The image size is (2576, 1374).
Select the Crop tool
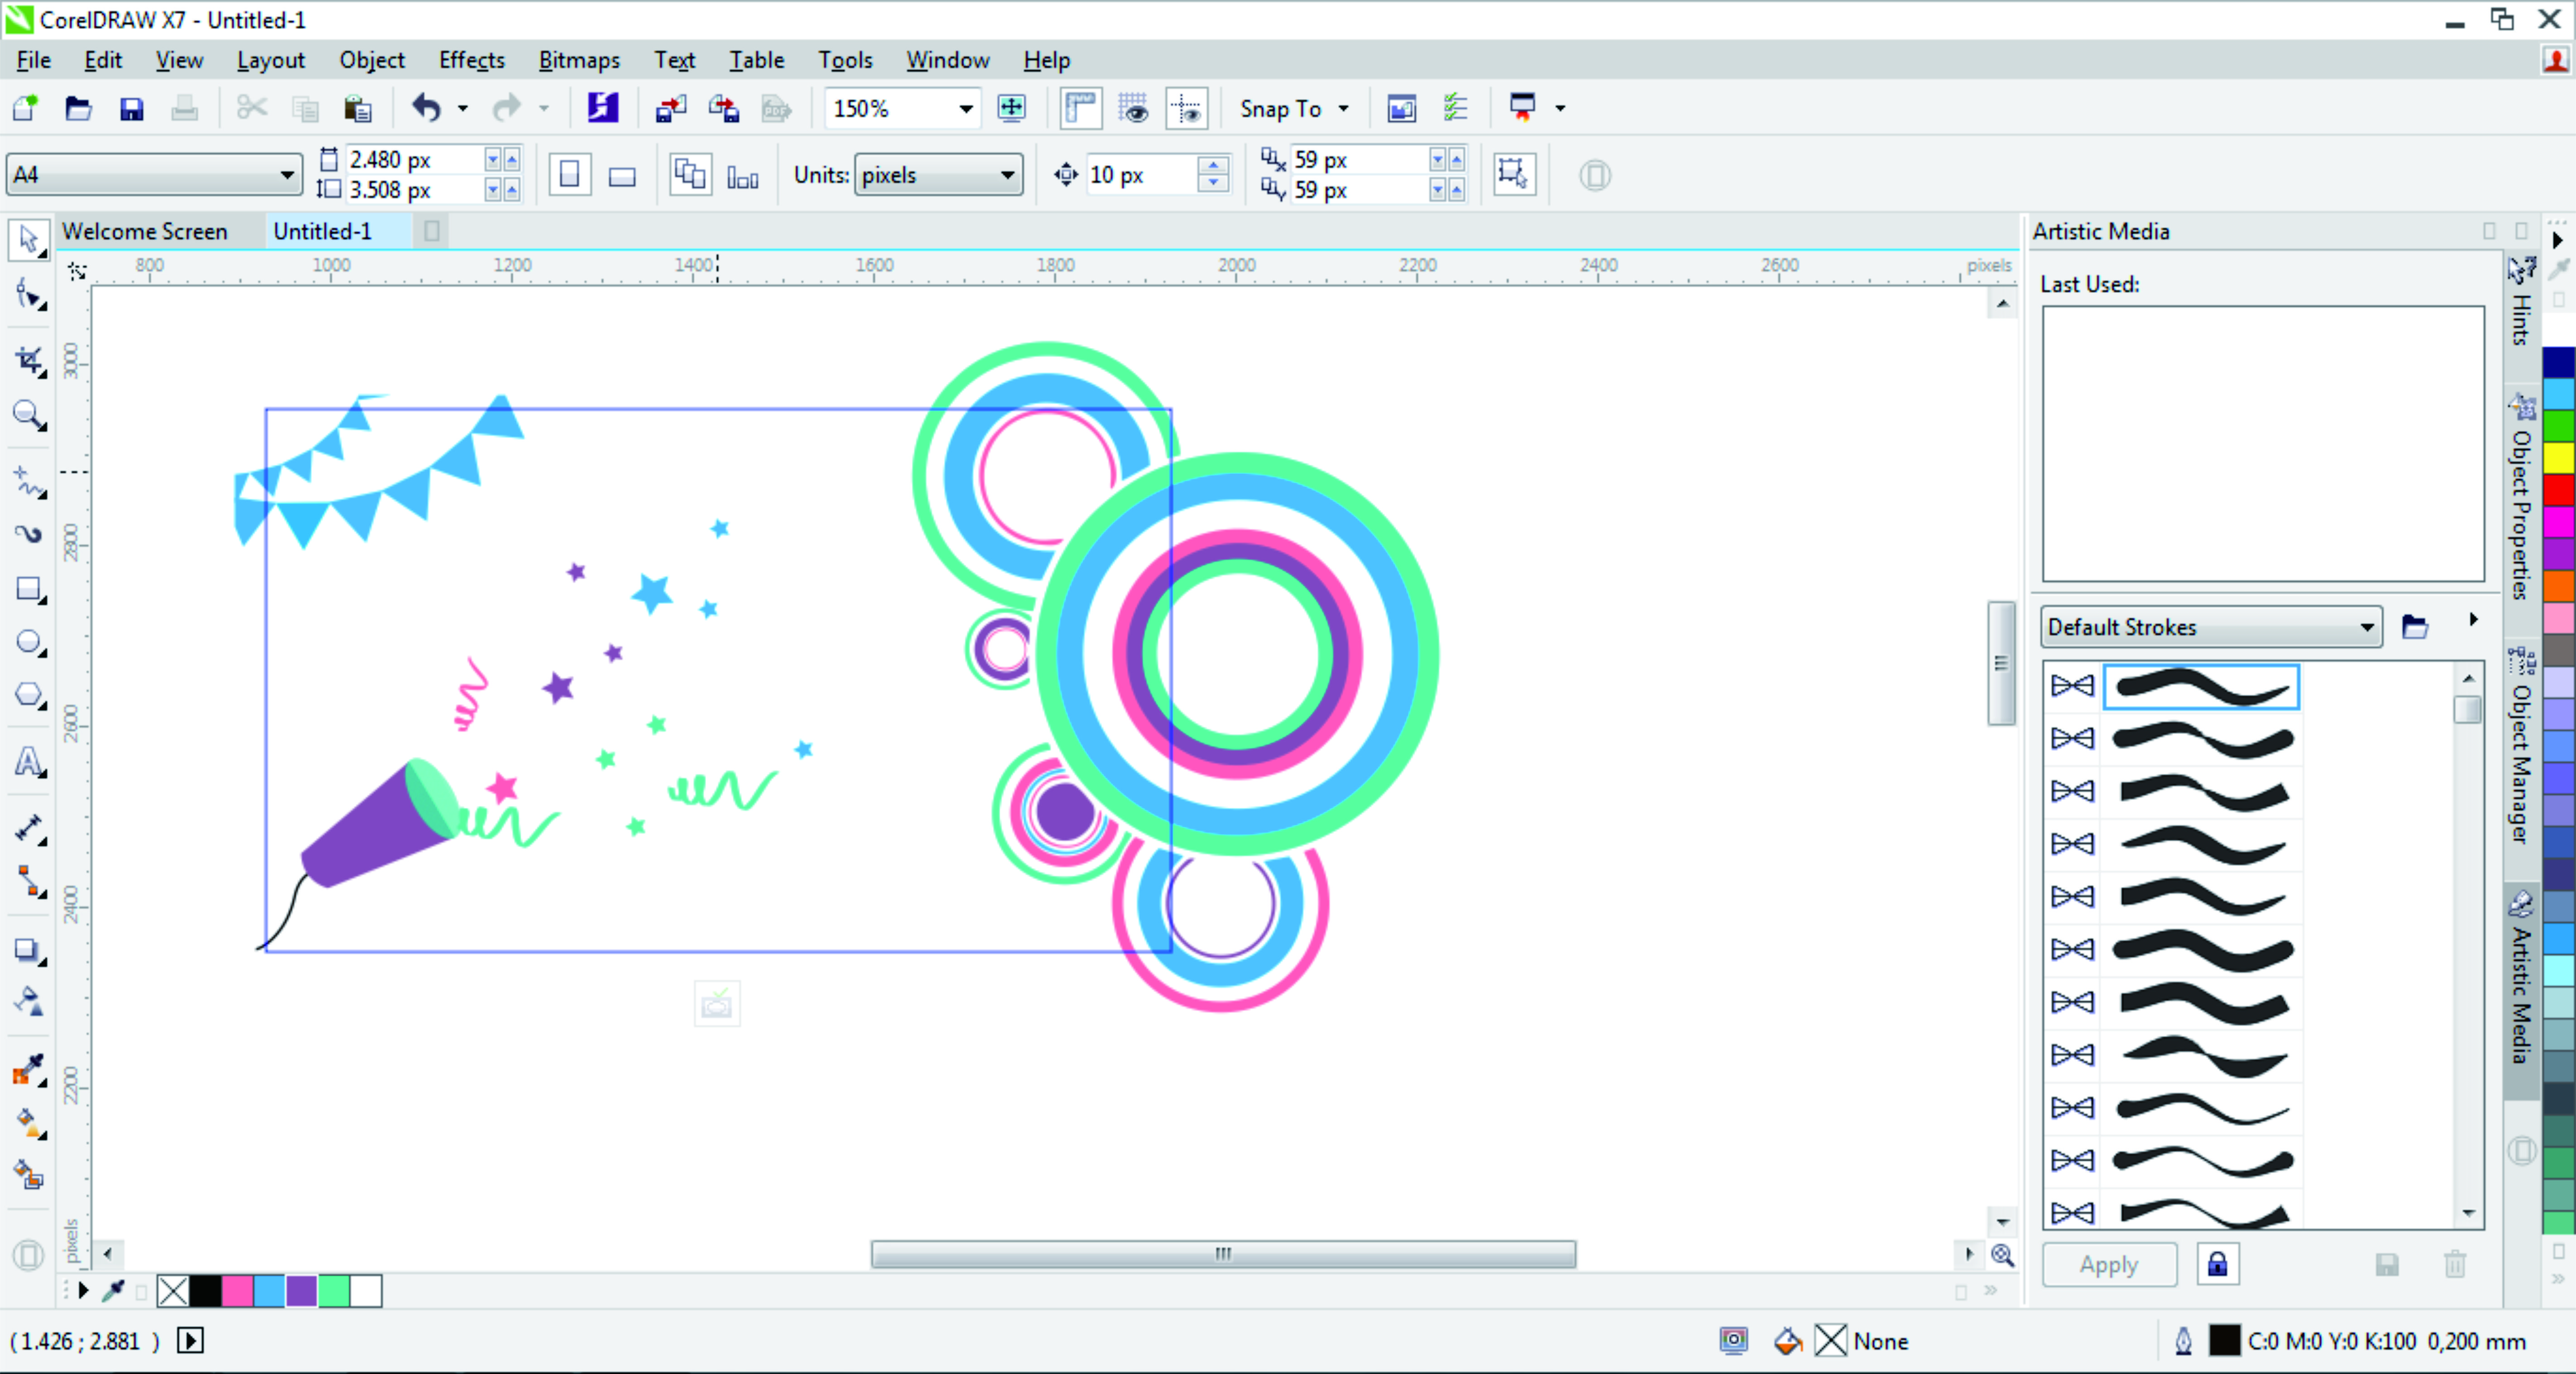[30, 361]
